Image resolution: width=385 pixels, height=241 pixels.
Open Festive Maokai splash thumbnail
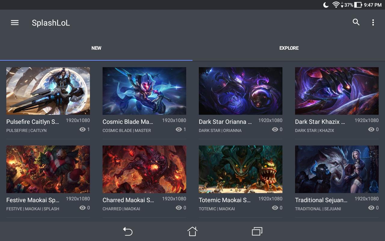tap(48, 169)
